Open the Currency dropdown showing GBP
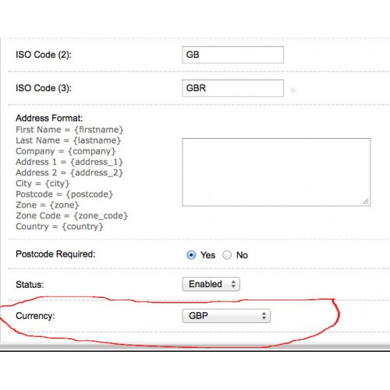390x390 pixels. [226, 316]
